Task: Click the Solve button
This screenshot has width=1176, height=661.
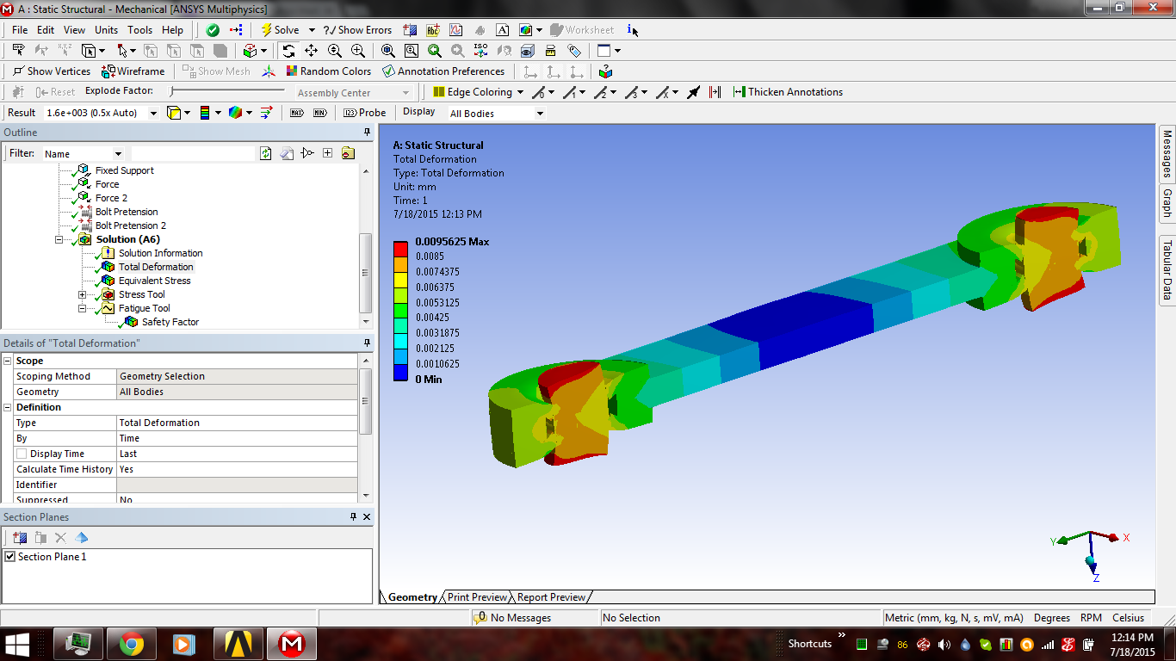Action: (280, 30)
